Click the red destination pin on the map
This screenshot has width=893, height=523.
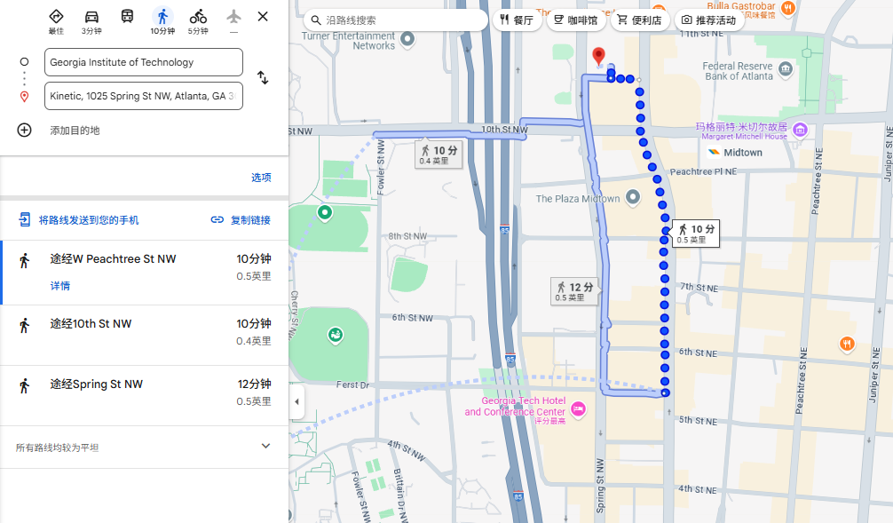coord(599,57)
